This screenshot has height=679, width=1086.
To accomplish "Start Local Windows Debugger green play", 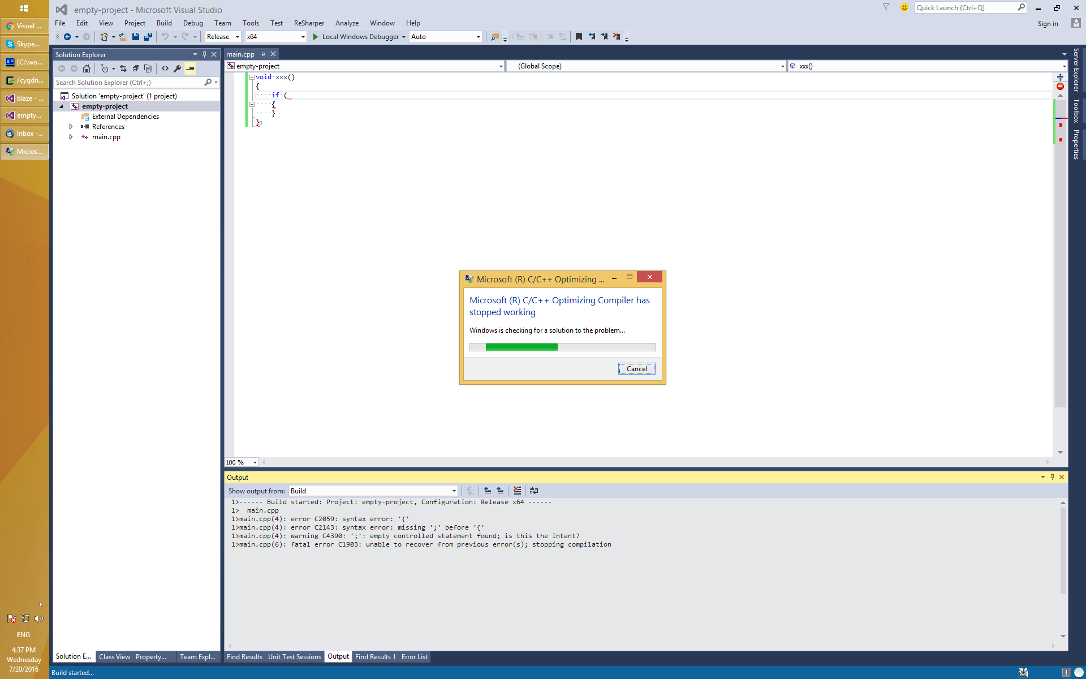I will pyautogui.click(x=316, y=37).
